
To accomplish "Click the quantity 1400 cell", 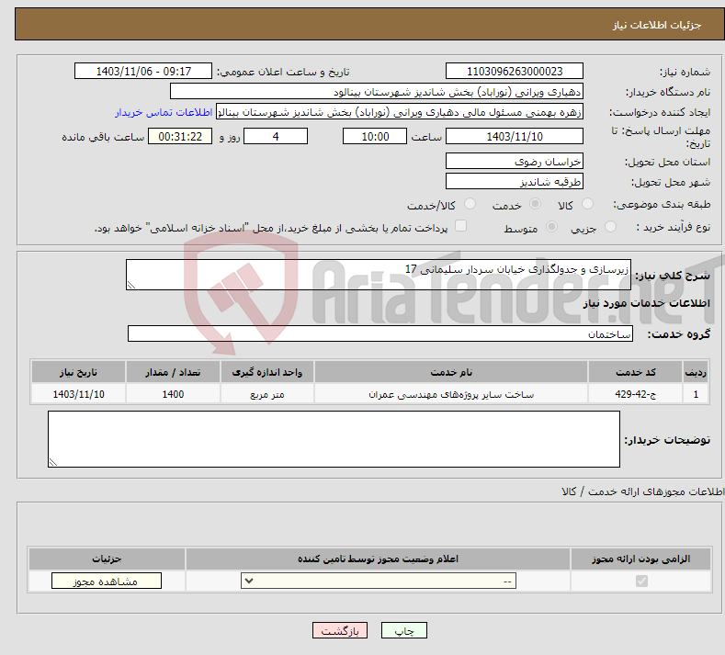I will [x=173, y=394].
